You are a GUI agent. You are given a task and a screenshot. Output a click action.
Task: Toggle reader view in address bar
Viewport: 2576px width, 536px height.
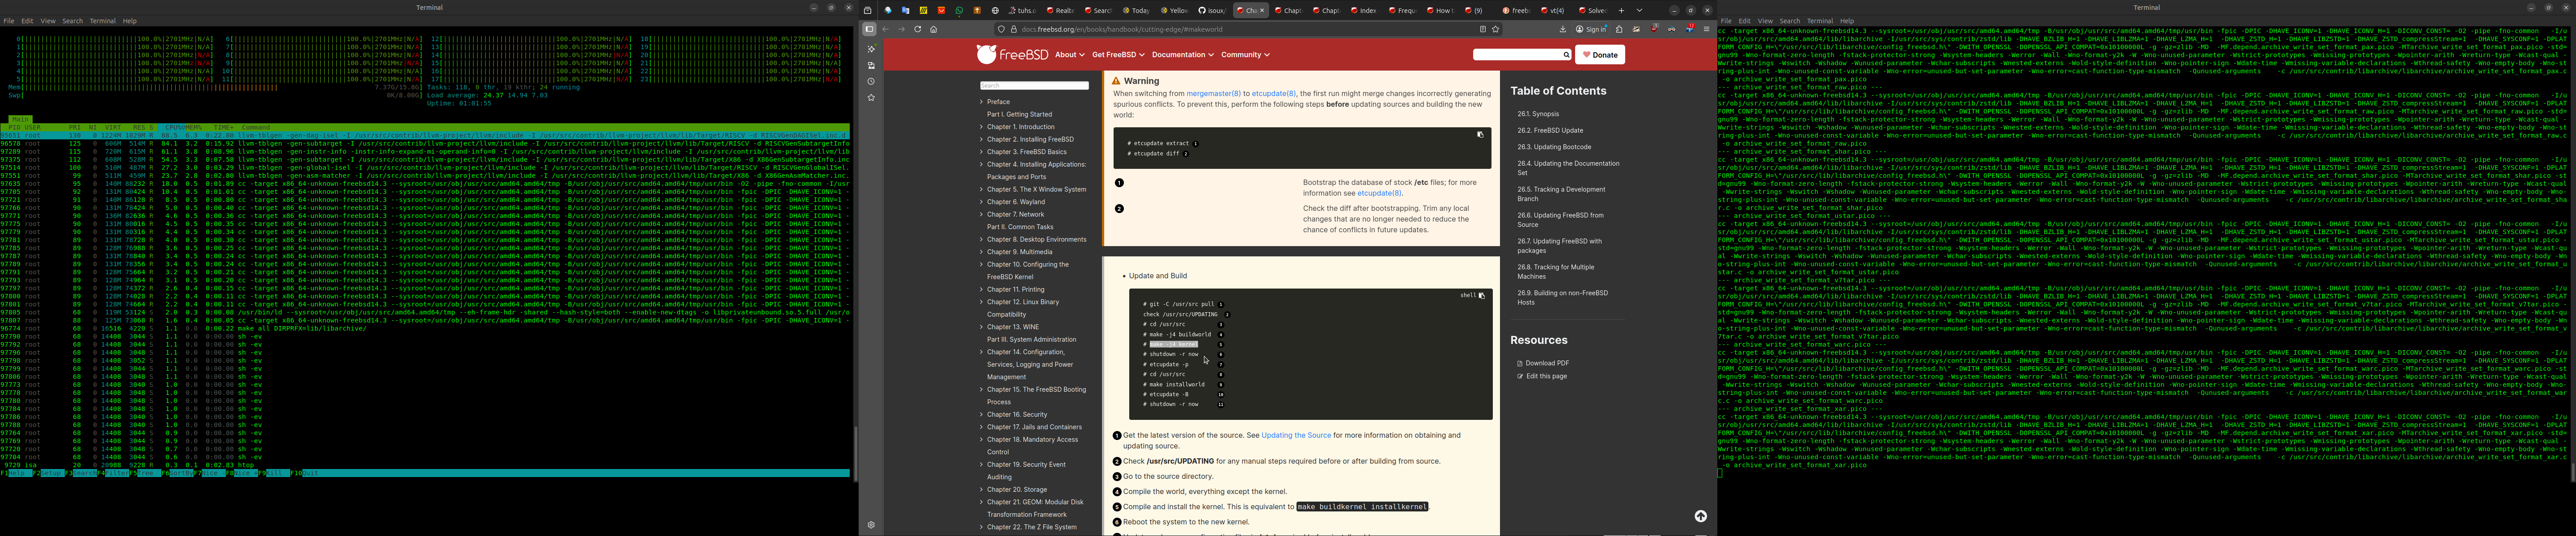pyautogui.click(x=1482, y=29)
